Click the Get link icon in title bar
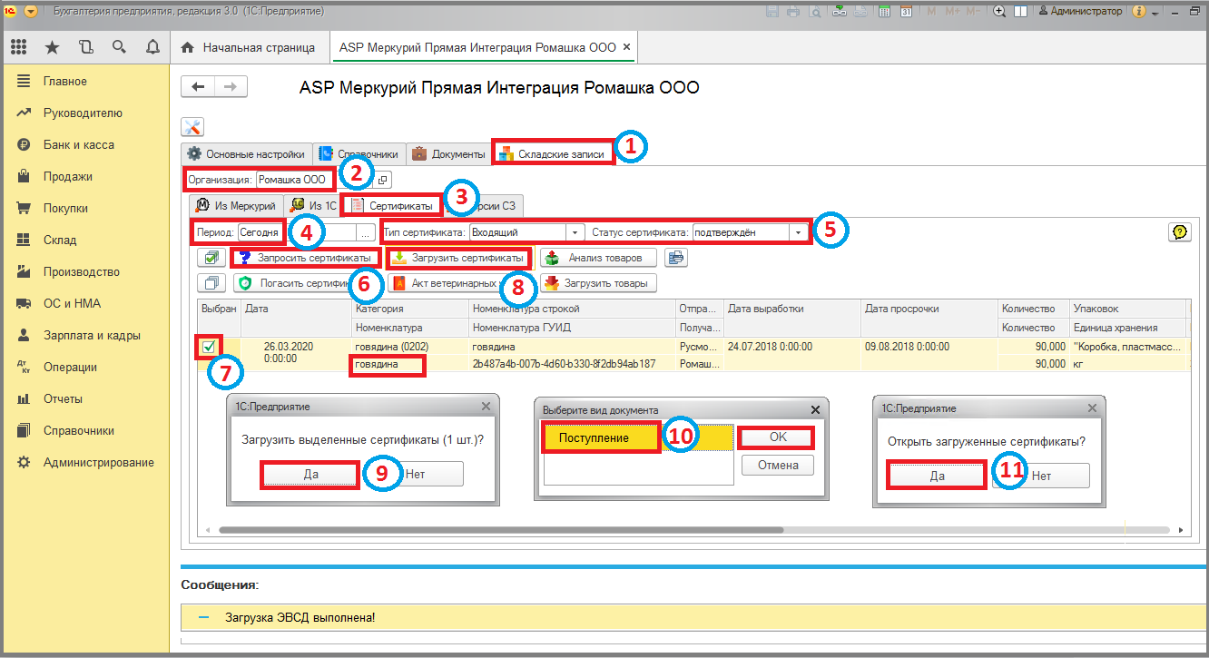Image resolution: width=1209 pixels, height=658 pixels. [x=840, y=12]
